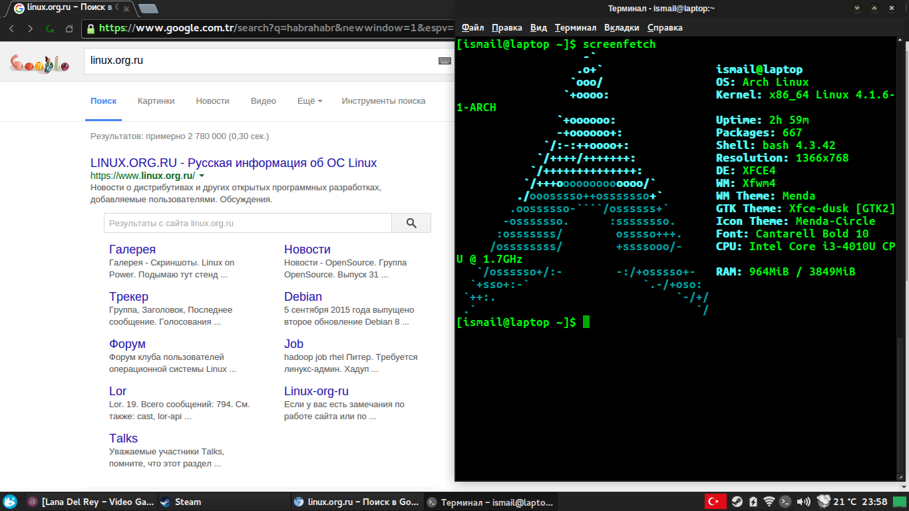Open the terminal Правка menu

pyautogui.click(x=506, y=28)
